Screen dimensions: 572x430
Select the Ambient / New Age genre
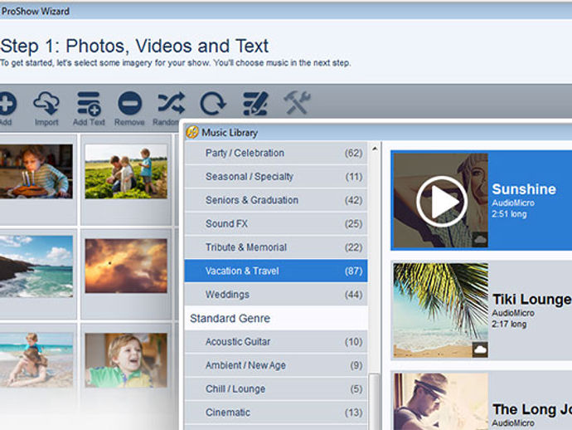point(276,365)
